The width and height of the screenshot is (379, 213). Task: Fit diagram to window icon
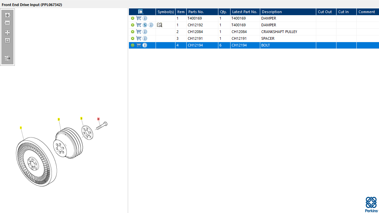point(7,40)
